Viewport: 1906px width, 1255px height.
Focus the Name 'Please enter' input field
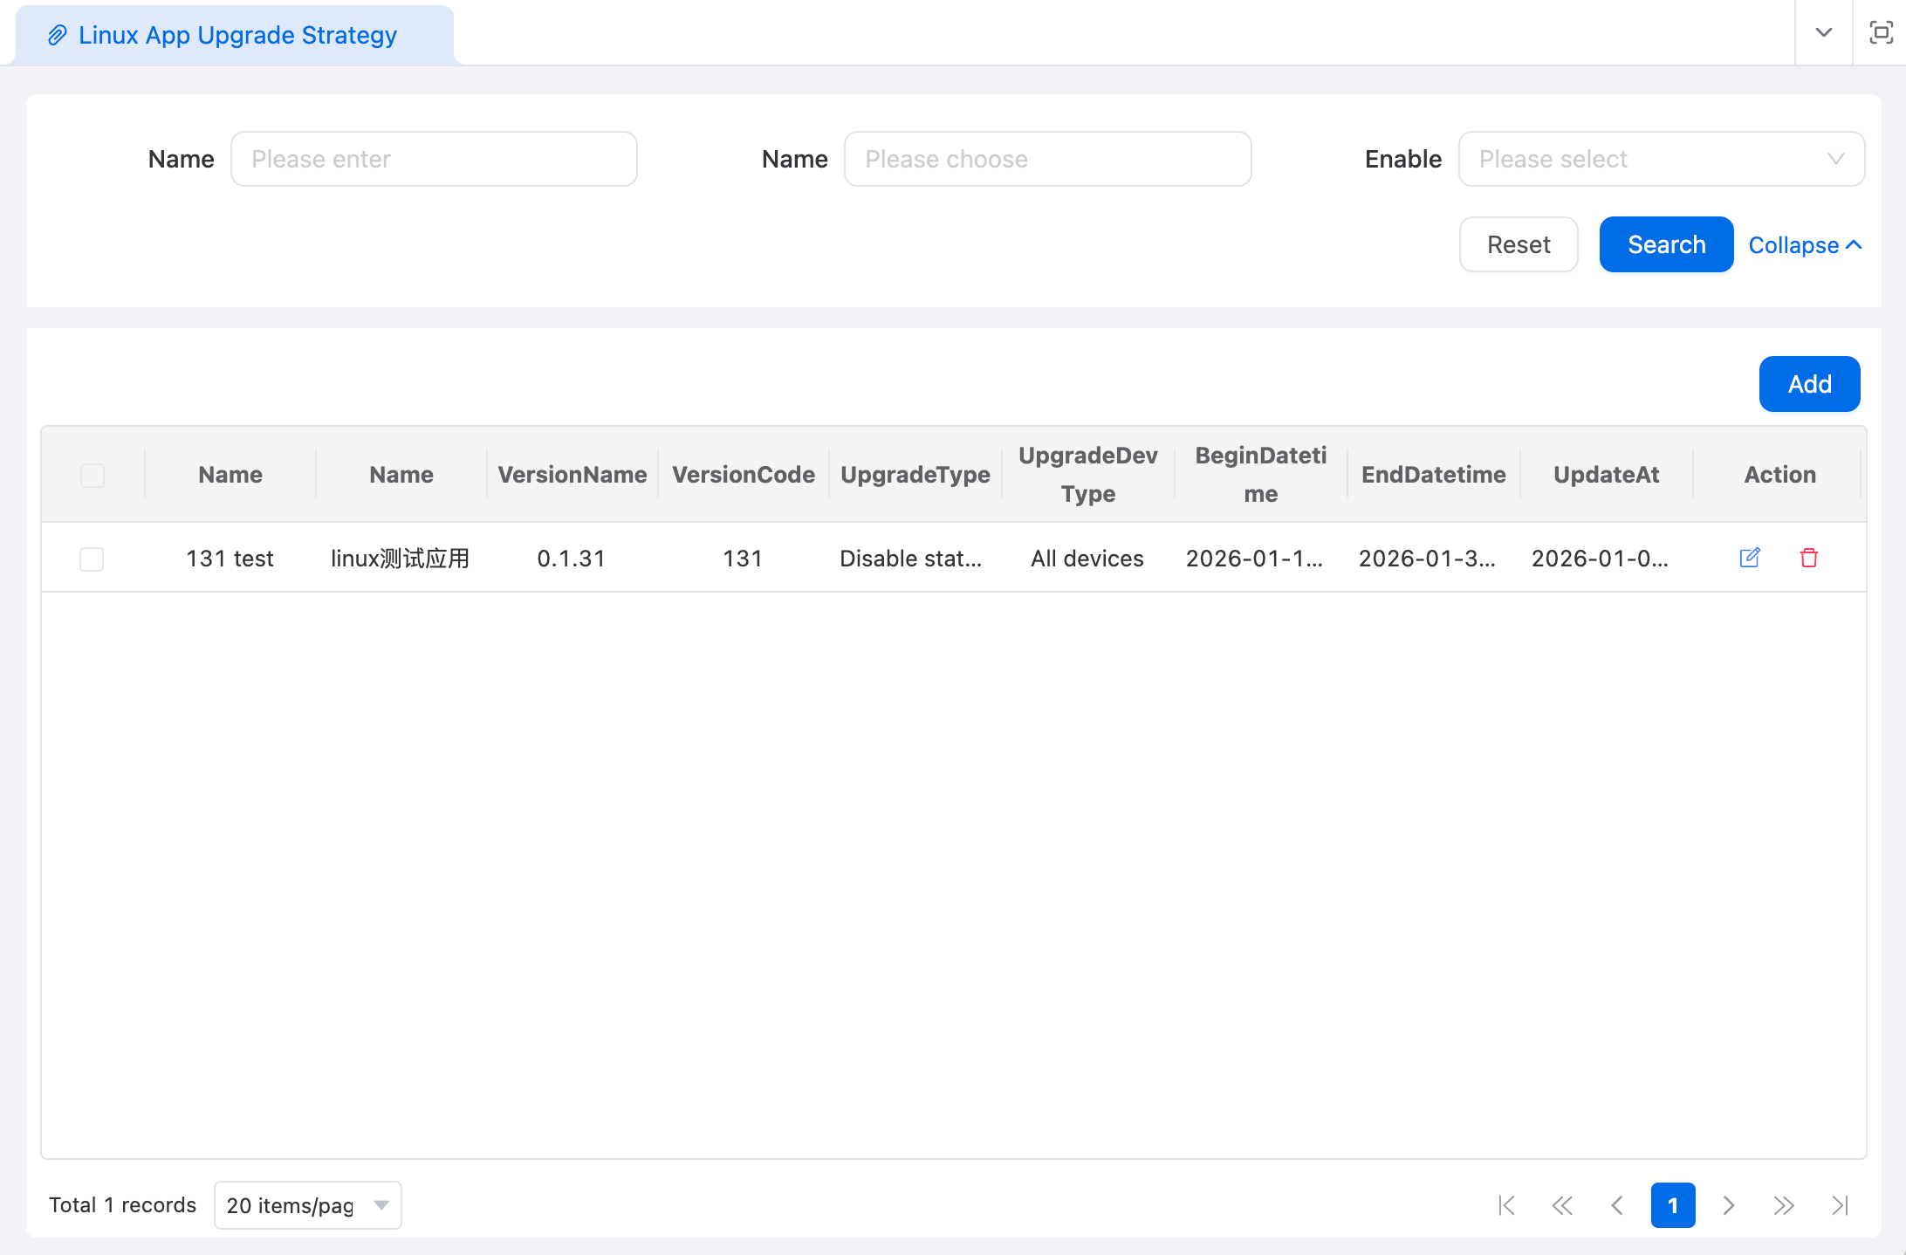click(x=434, y=159)
